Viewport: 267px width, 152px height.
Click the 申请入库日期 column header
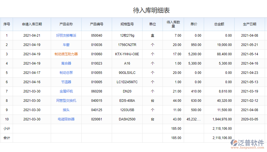[32, 24]
